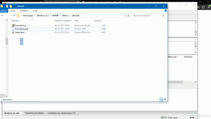Sort files by the Nombre column
The width and height of the screenshot is (211, 119).
point(15,20)
